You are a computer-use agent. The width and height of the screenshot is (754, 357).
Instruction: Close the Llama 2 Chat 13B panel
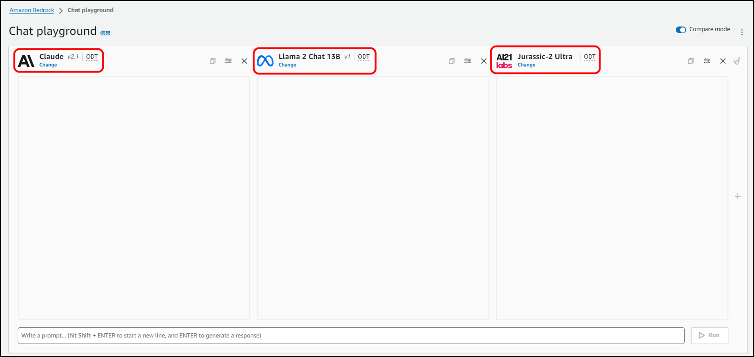pos(484,61)
